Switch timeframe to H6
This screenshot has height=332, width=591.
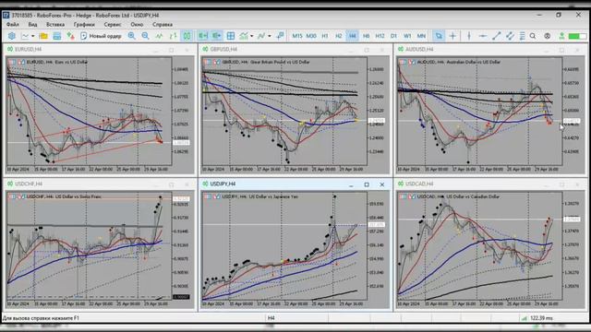click(366, 36)
